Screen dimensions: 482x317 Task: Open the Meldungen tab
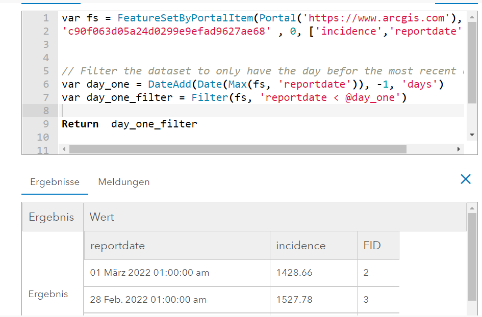tap(124, 182)
